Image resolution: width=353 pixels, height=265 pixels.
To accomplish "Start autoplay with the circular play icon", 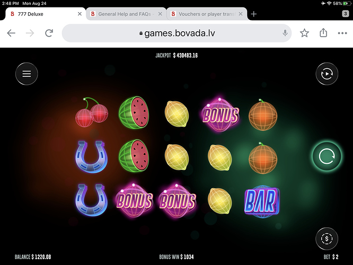I will tap(326, 74).
